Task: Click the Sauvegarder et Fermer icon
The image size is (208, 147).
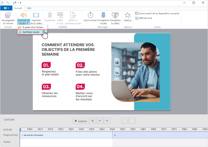Action: click(8, 15)
